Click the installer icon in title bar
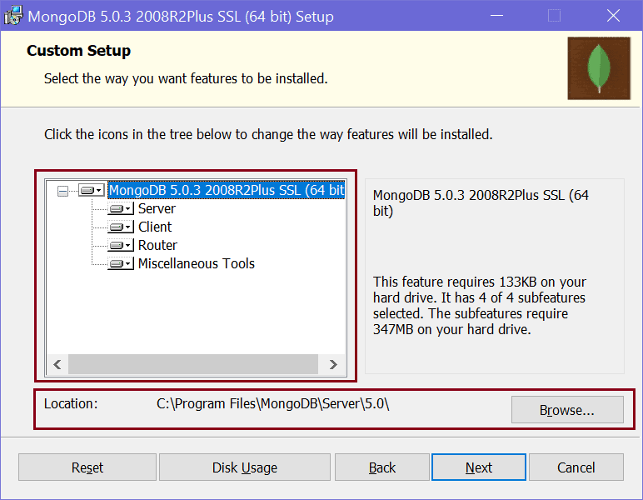 point(12,16)
